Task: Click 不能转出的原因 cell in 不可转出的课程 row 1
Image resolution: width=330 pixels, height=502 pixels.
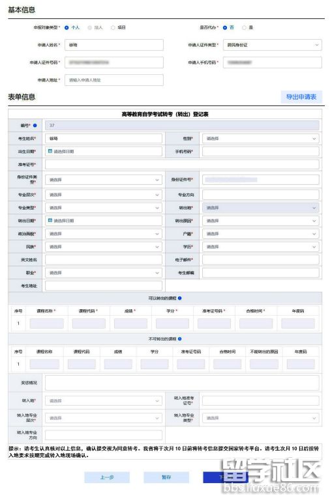Action: point(264,364)
